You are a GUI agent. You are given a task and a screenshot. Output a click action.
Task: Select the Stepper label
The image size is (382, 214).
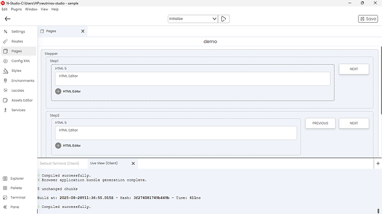pyautogui.click(x=51, y=54)
